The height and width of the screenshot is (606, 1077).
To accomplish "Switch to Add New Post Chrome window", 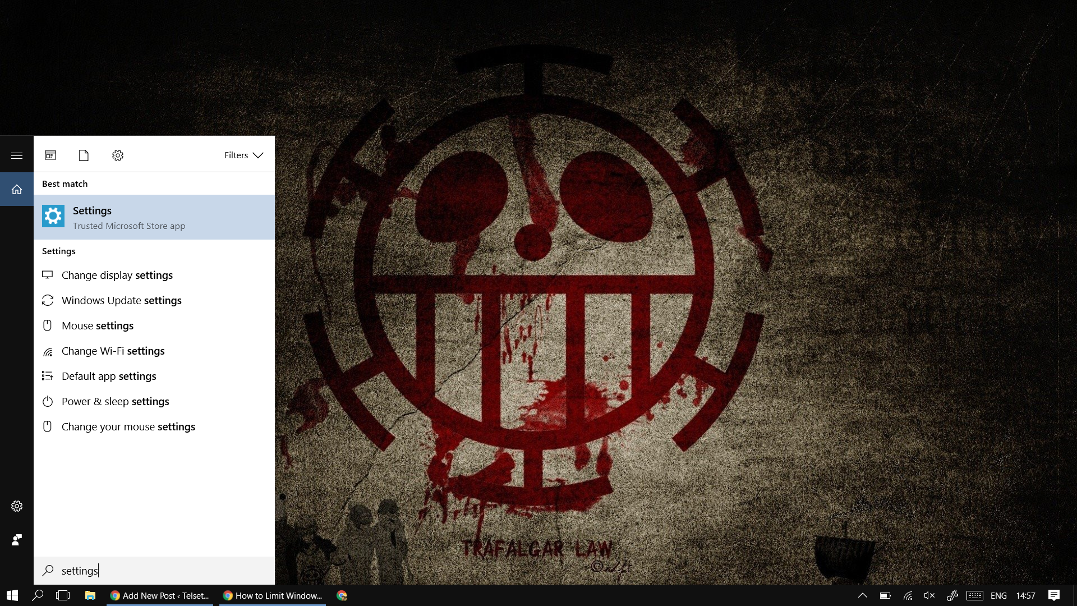I will tap(160, 595).
